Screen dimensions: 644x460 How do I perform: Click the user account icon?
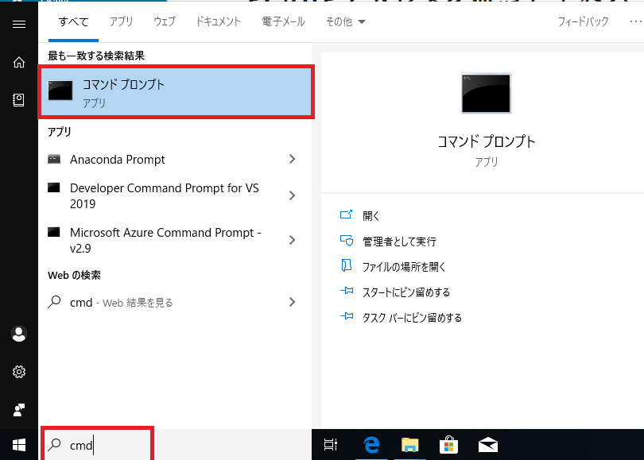(19, 334)
